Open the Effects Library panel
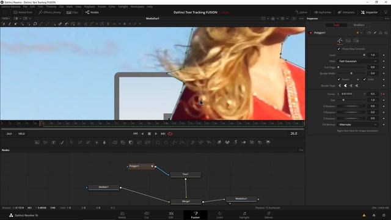This screenshot has height=220, width=391. coord(49,12)
